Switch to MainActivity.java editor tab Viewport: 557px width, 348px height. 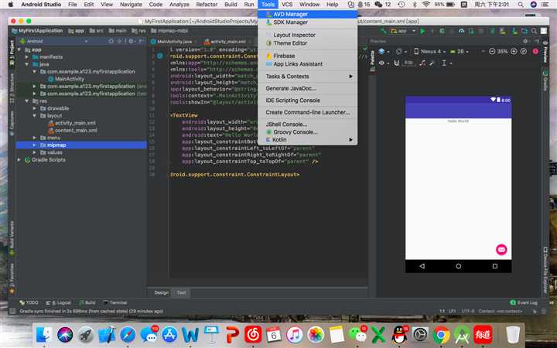pos(174,42)
